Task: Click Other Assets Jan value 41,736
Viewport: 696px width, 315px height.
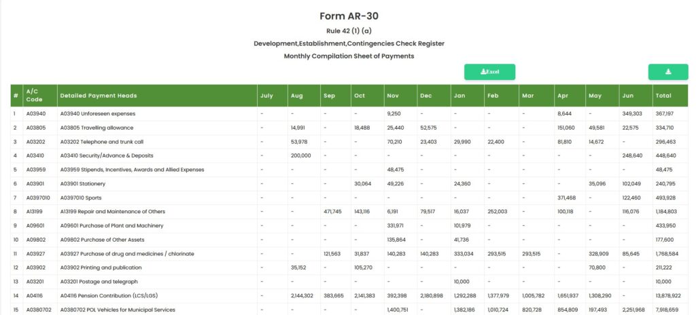Action: click(462, 240)
